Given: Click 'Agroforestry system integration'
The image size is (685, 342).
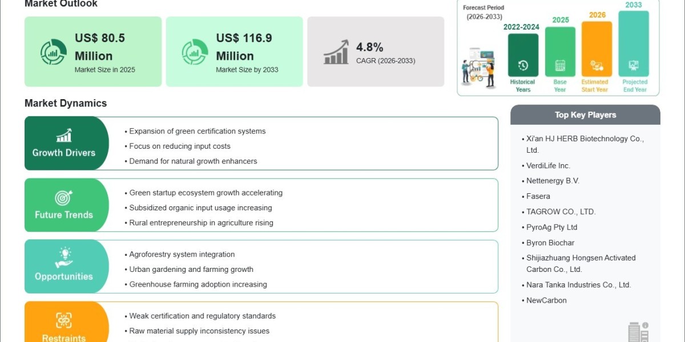Looking at the screenshot, I should click(x=182, y=254).
